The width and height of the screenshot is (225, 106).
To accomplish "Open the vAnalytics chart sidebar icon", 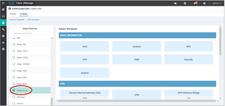I will click(x=3, y=49).
